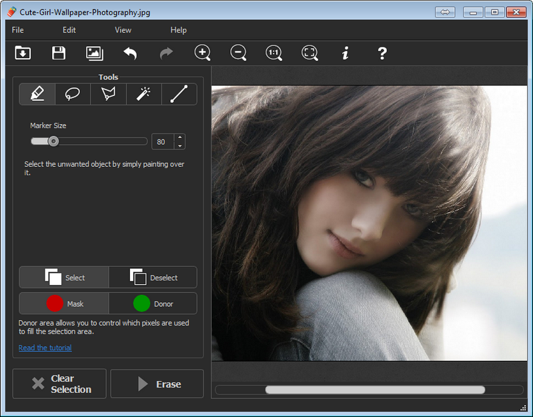Switch to Deselect mode
533x417 pixels.
(153, 278)
